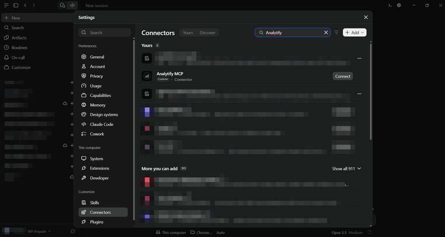445x237 pixels.
Task: Open Skills settings
Action: 103,203
